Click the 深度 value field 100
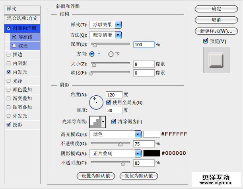Viewport: 243px width, 189px height. [x=144, y=45]
